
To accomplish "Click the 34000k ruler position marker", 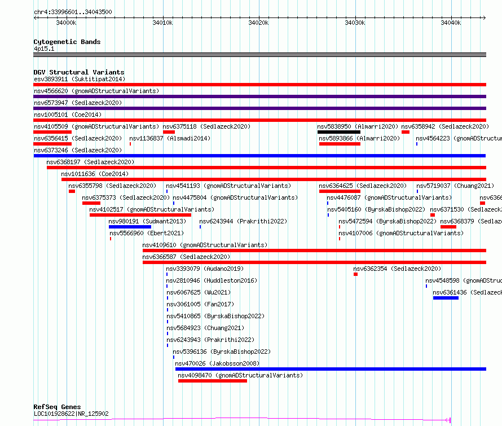I will click(x=66, y=23).
